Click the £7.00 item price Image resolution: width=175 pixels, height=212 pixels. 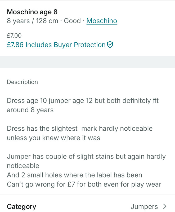14,36
